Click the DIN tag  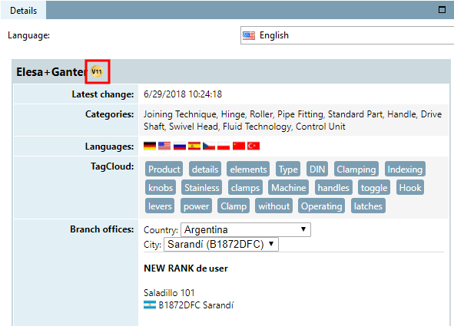pyautogui.click(x=317, y=169)
